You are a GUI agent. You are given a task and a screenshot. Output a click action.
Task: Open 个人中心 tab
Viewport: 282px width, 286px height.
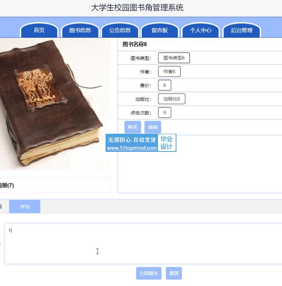[201, 30]
